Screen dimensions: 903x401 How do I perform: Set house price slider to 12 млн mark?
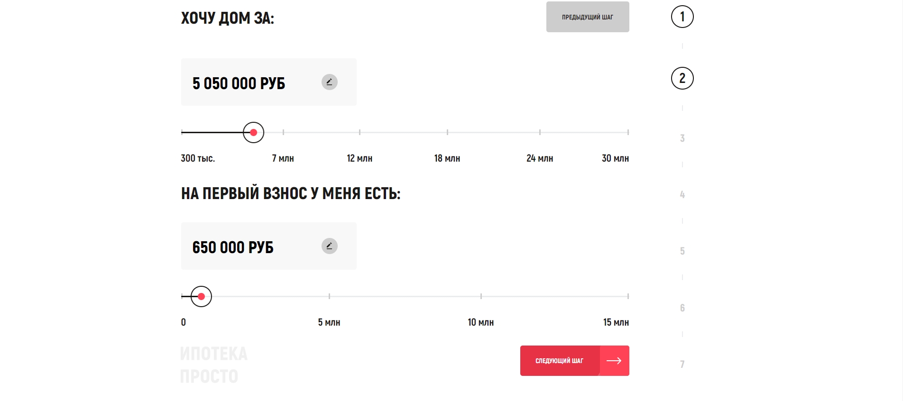359,132
